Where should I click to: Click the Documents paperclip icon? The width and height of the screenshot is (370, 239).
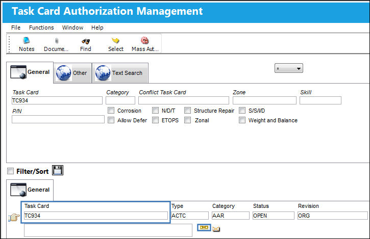coord(57,41)
